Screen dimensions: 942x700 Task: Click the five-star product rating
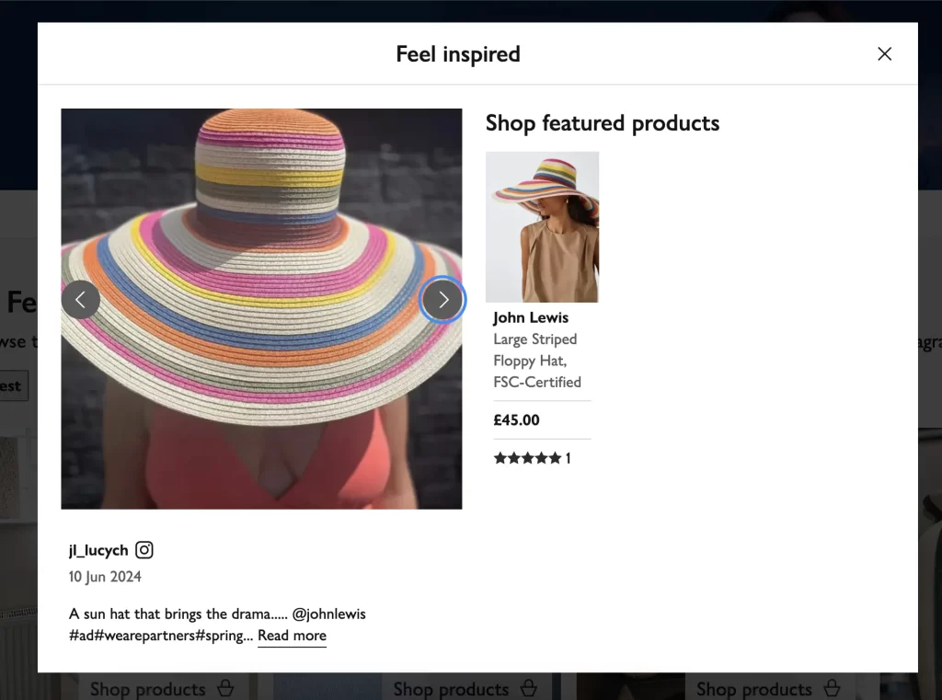(x=527, y=458)
